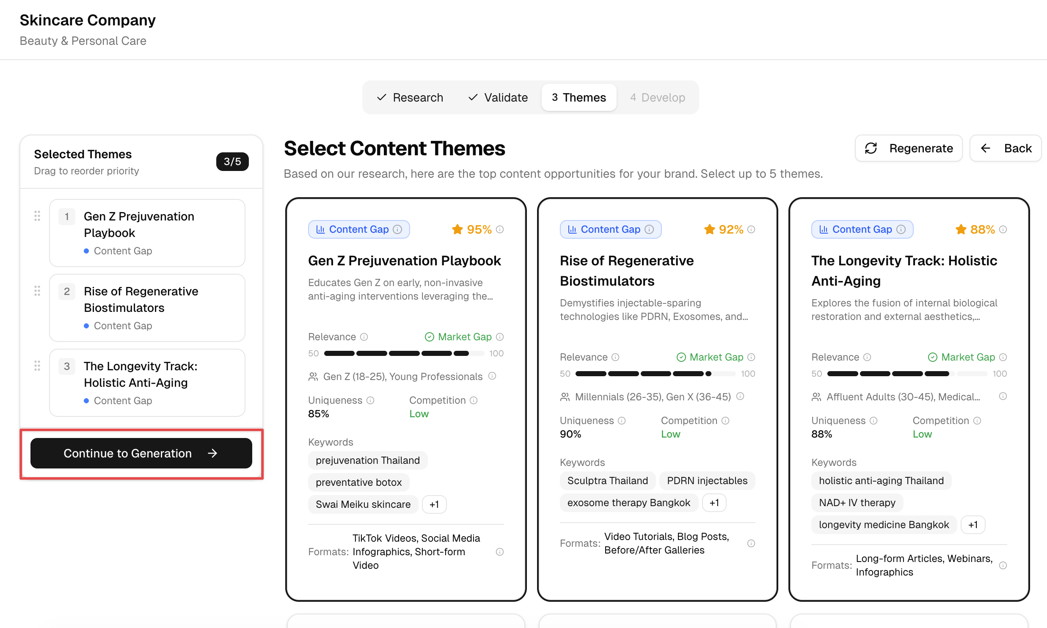
Task: Click the Content Gap chart icon on Gen Z card
Action: [321, 229]
